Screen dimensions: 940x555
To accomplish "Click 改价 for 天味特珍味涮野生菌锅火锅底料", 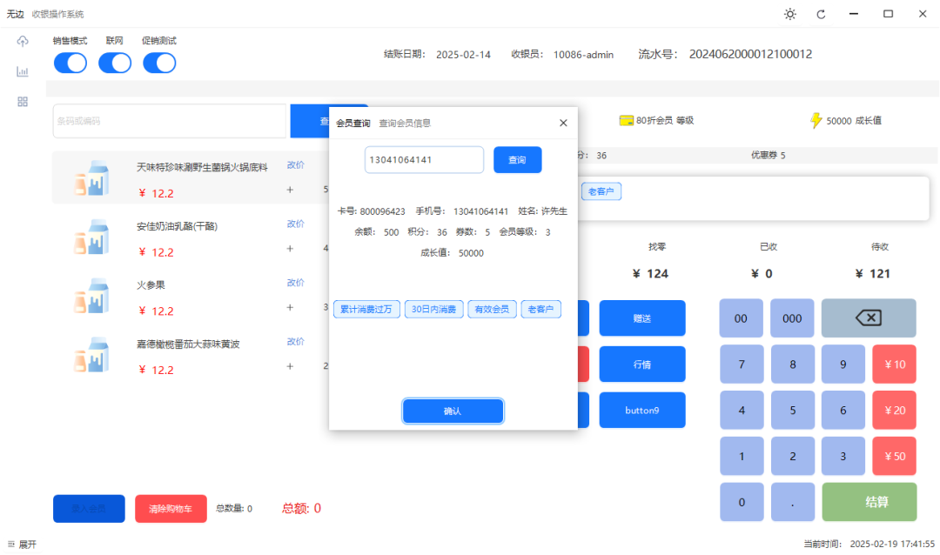I will pos(296,164).
